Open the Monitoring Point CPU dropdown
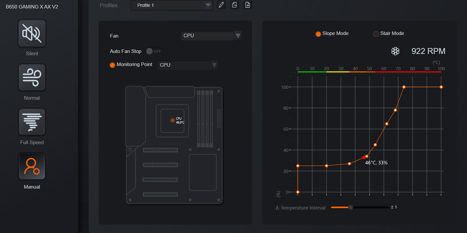The height and width of the screenshot is (233, 467). [x=187, y=65]
